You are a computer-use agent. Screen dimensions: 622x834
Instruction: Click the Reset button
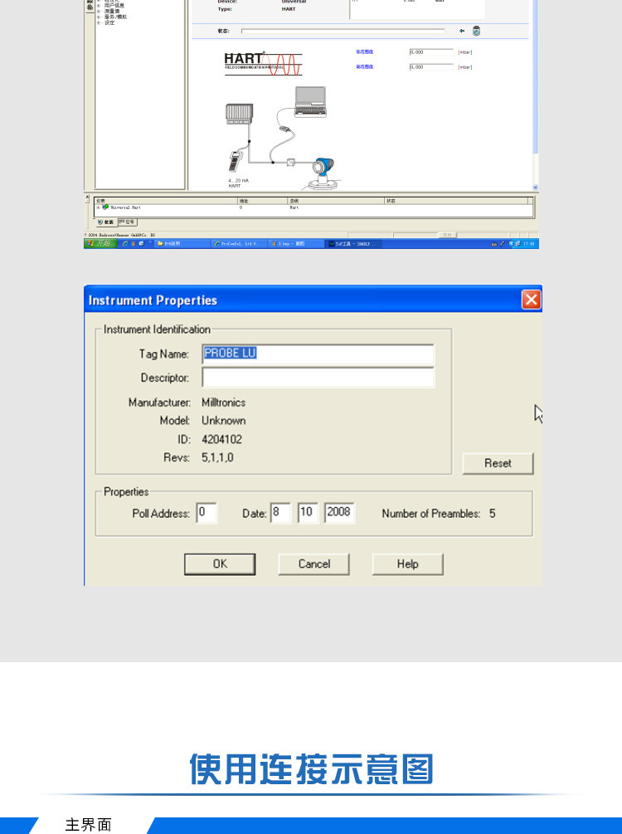point(498,463)
